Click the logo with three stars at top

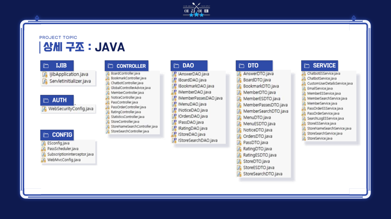[197, 10]
